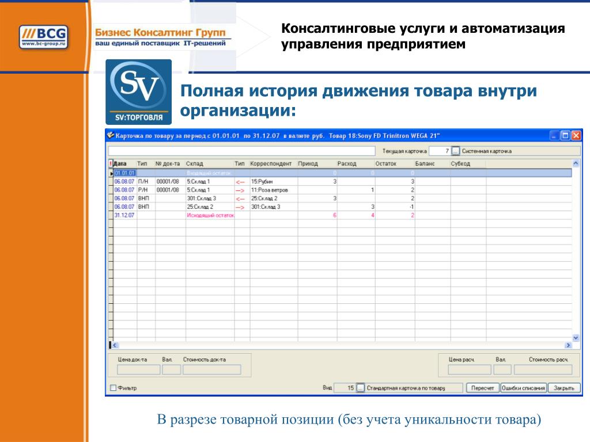Click the Расход column header
The height and width of the screenshot is (442, 590).
pos(355,164)
